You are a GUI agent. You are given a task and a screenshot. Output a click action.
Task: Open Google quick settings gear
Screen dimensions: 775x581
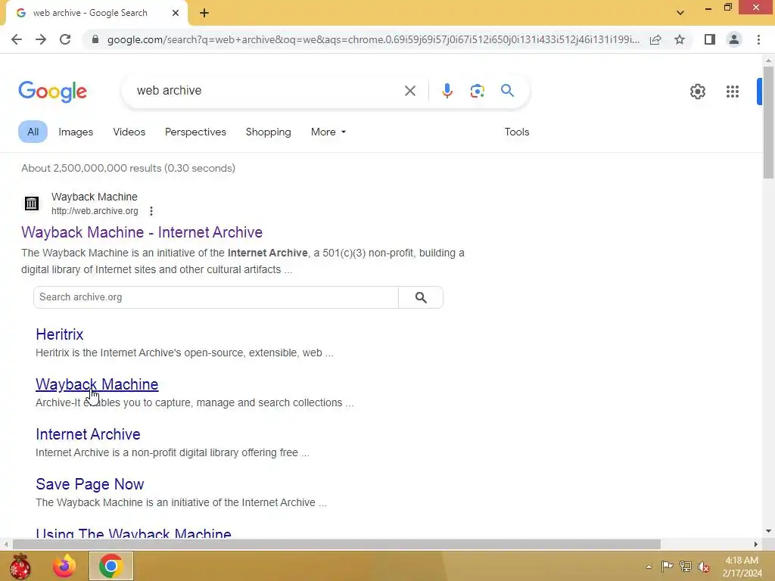point(697,92)
